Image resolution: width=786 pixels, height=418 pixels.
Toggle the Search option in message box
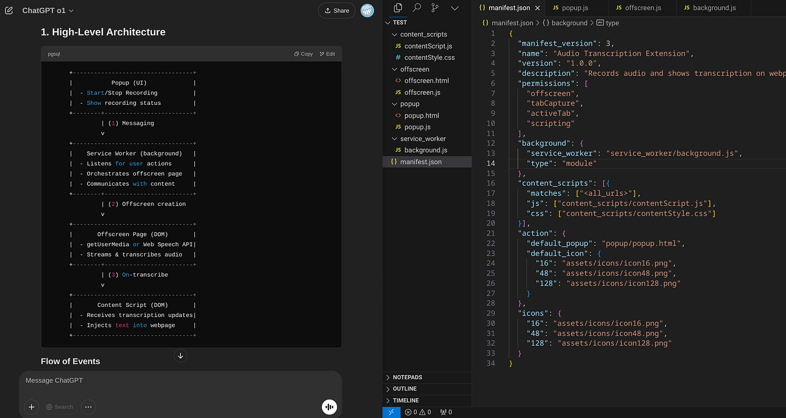(59, 407)
